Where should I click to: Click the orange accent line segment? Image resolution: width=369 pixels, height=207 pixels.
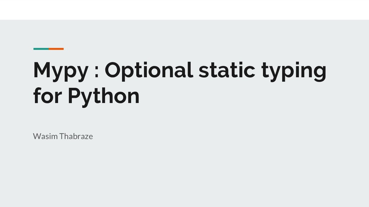coord(56,49)
